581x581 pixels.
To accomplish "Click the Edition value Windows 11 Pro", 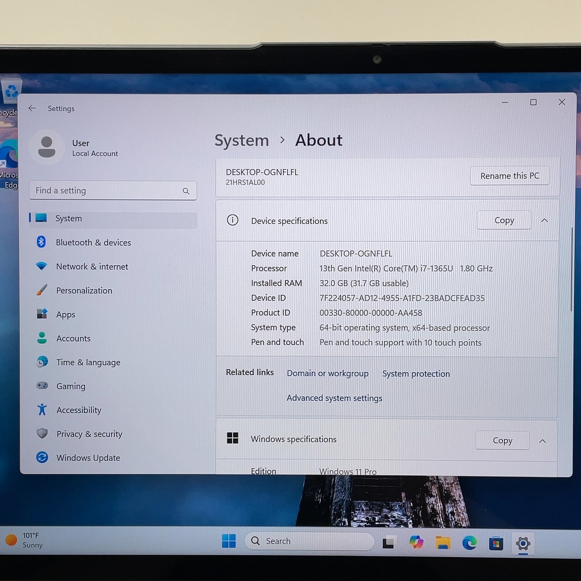I will 348,471.
